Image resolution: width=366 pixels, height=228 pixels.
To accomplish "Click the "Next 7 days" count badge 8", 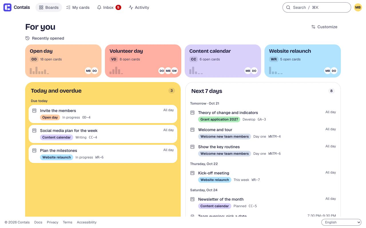I will [331, 91].
